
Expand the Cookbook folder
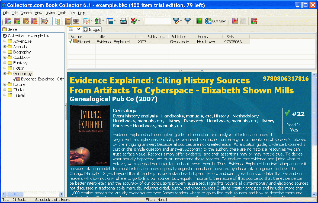tap(5, 57)
